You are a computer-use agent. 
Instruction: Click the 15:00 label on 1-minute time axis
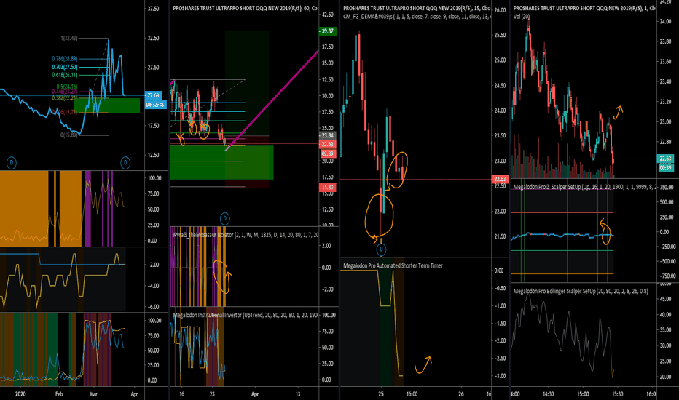coord(582,394)
